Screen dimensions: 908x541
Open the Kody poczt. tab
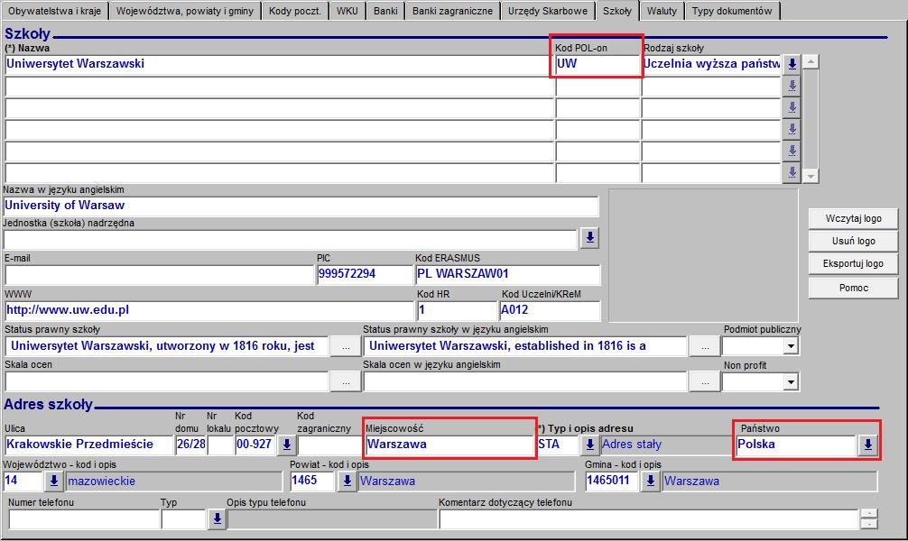pyautogui.click(x=295, y=11)
